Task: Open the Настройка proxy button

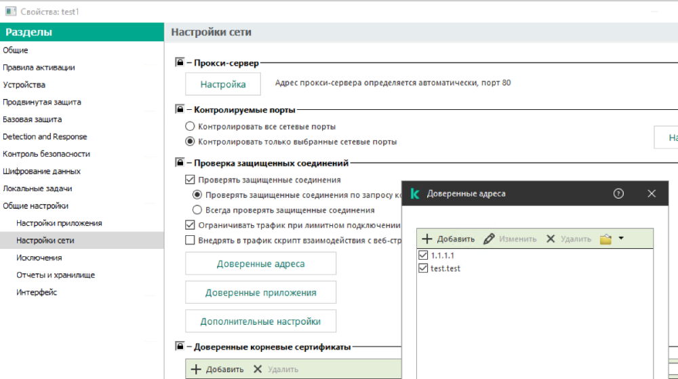Action: tap(223, 84)
